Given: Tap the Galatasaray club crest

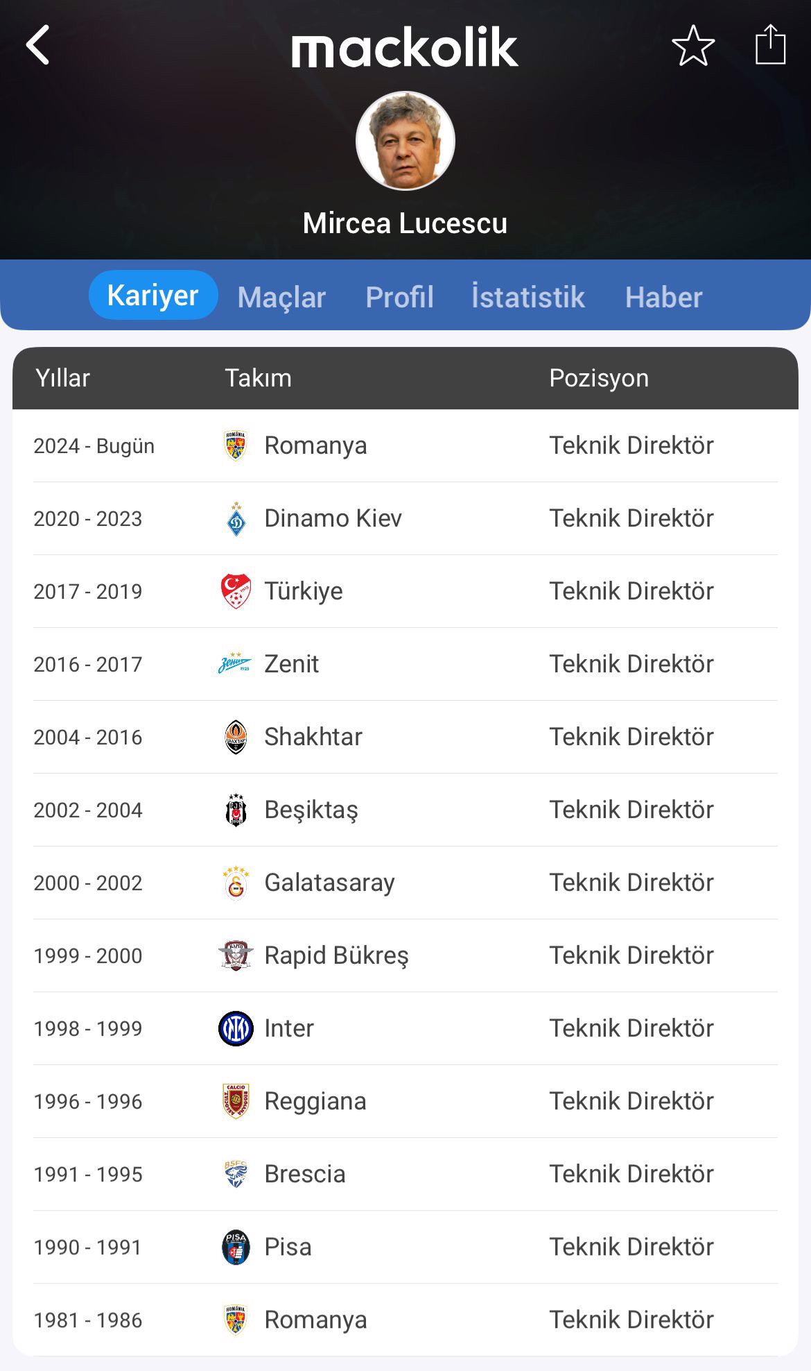Looking at the screenshot, I should [236, 883].
